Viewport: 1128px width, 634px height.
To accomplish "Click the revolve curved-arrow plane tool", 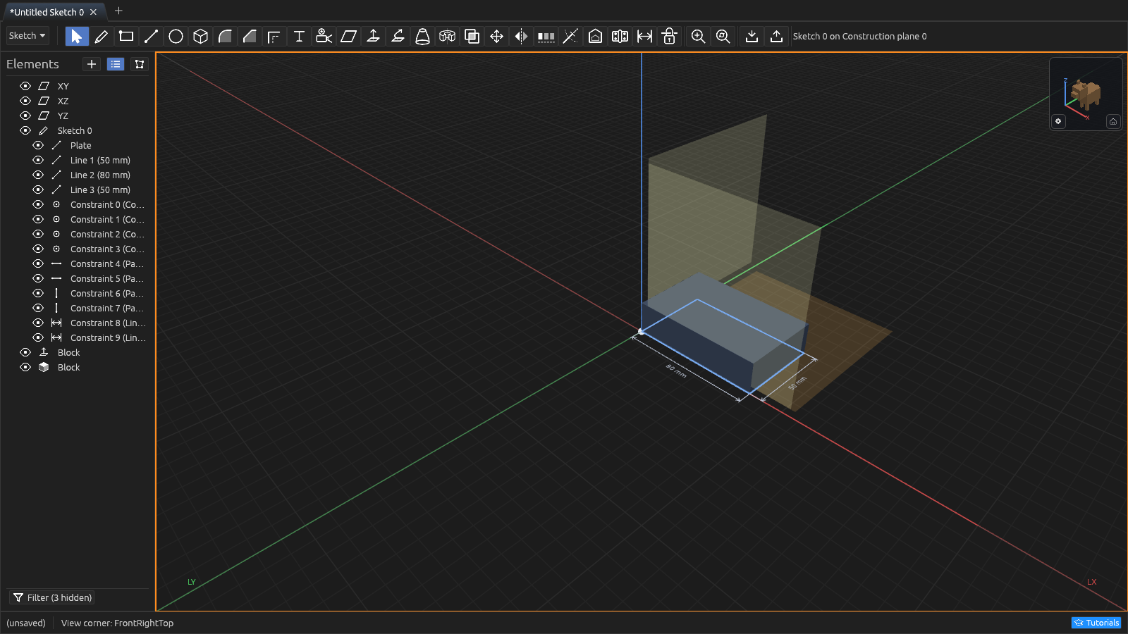I will click(398, 36).
